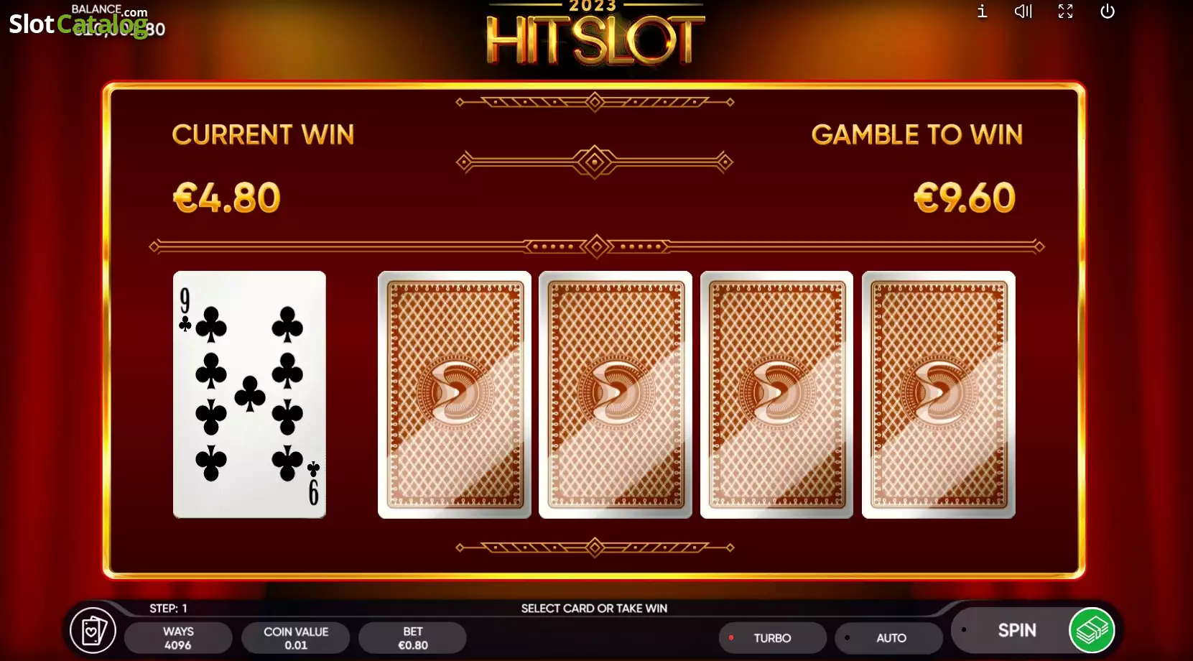Image resolution: width=1193 pixels, height=661 pixels.
Task: Click the power exit icon
Action: click(x=1107, y=11)
